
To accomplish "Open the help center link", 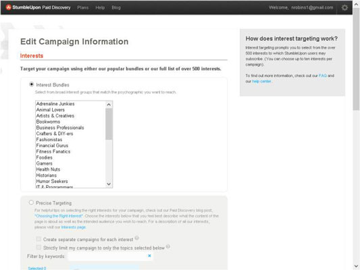I will click(261, 81).
